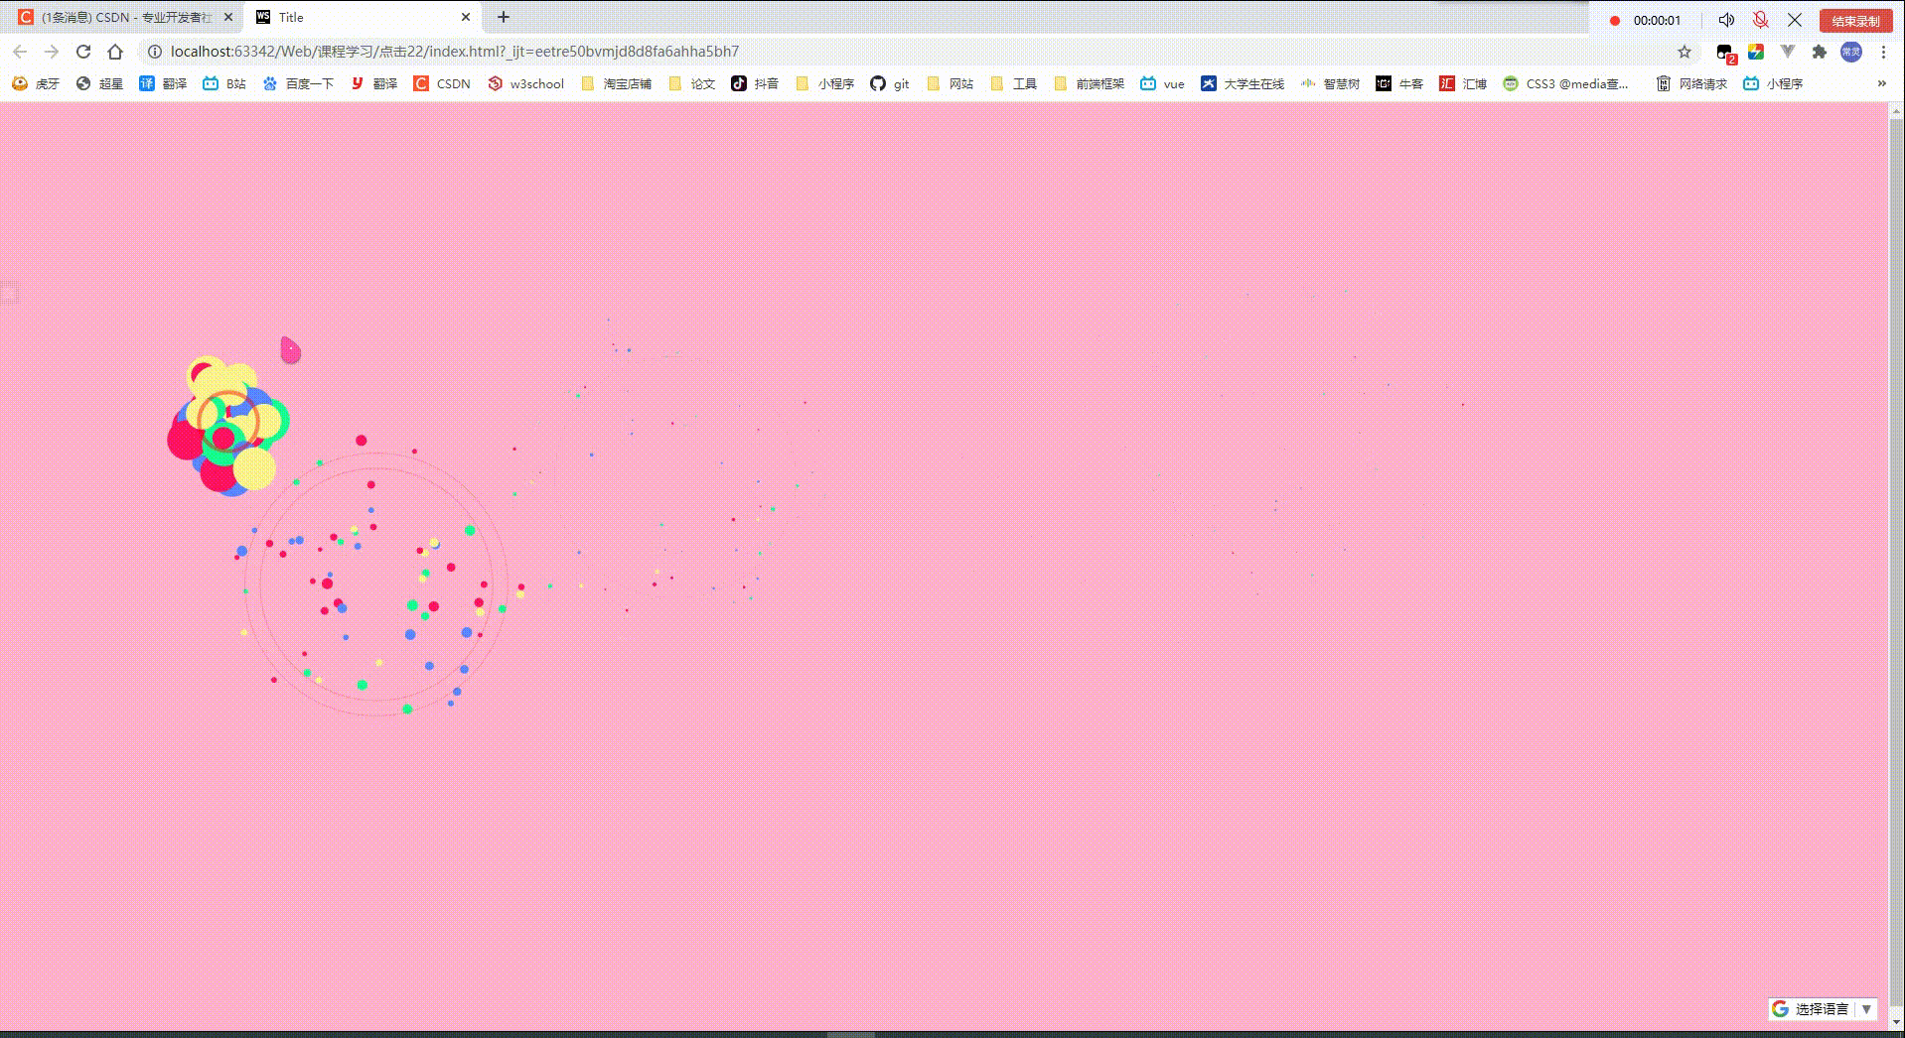Click the scrollbar down arrow
The image size is (1905, 1038).
pyautogui.click(x=1896, y=1022)
